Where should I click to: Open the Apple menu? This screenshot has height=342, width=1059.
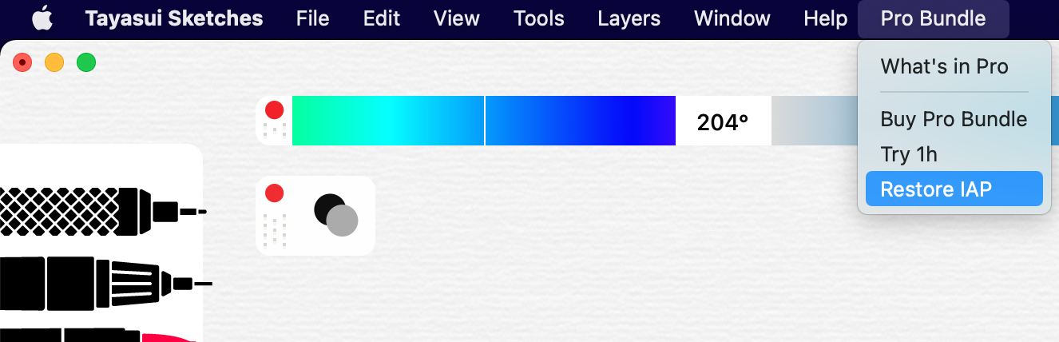click(42, 18)
